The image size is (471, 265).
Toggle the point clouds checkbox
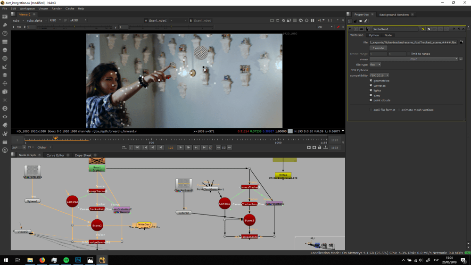(x=371, y=100)
